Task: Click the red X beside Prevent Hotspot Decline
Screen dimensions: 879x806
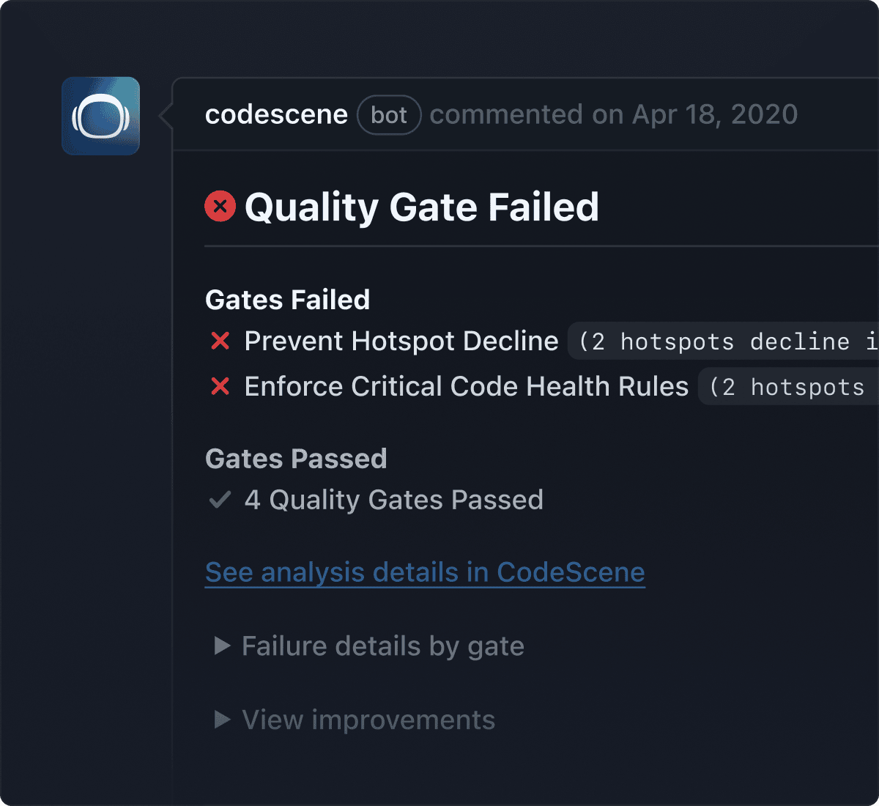Action: coord(220,341)
